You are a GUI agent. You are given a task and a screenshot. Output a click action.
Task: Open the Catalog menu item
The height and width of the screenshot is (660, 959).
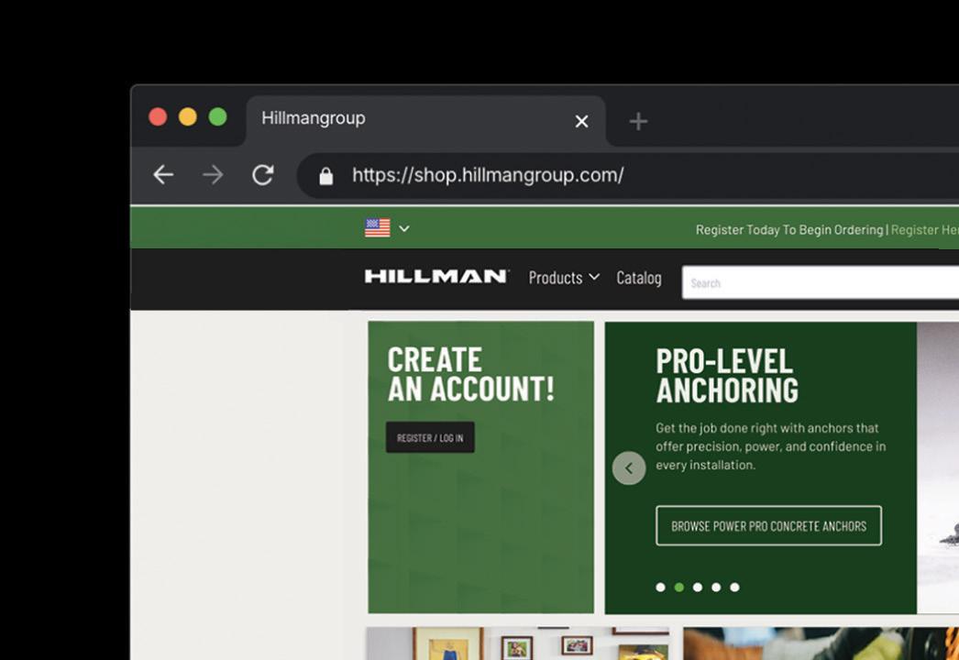(638, 278)
